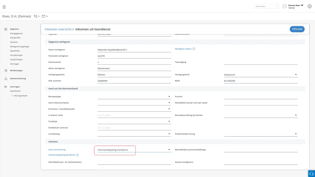Open the Soort berekening dropdown

pos(134,150)
